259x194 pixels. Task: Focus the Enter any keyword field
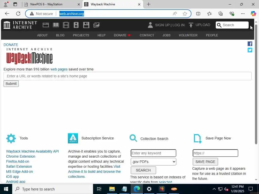(x=154, y=153)
